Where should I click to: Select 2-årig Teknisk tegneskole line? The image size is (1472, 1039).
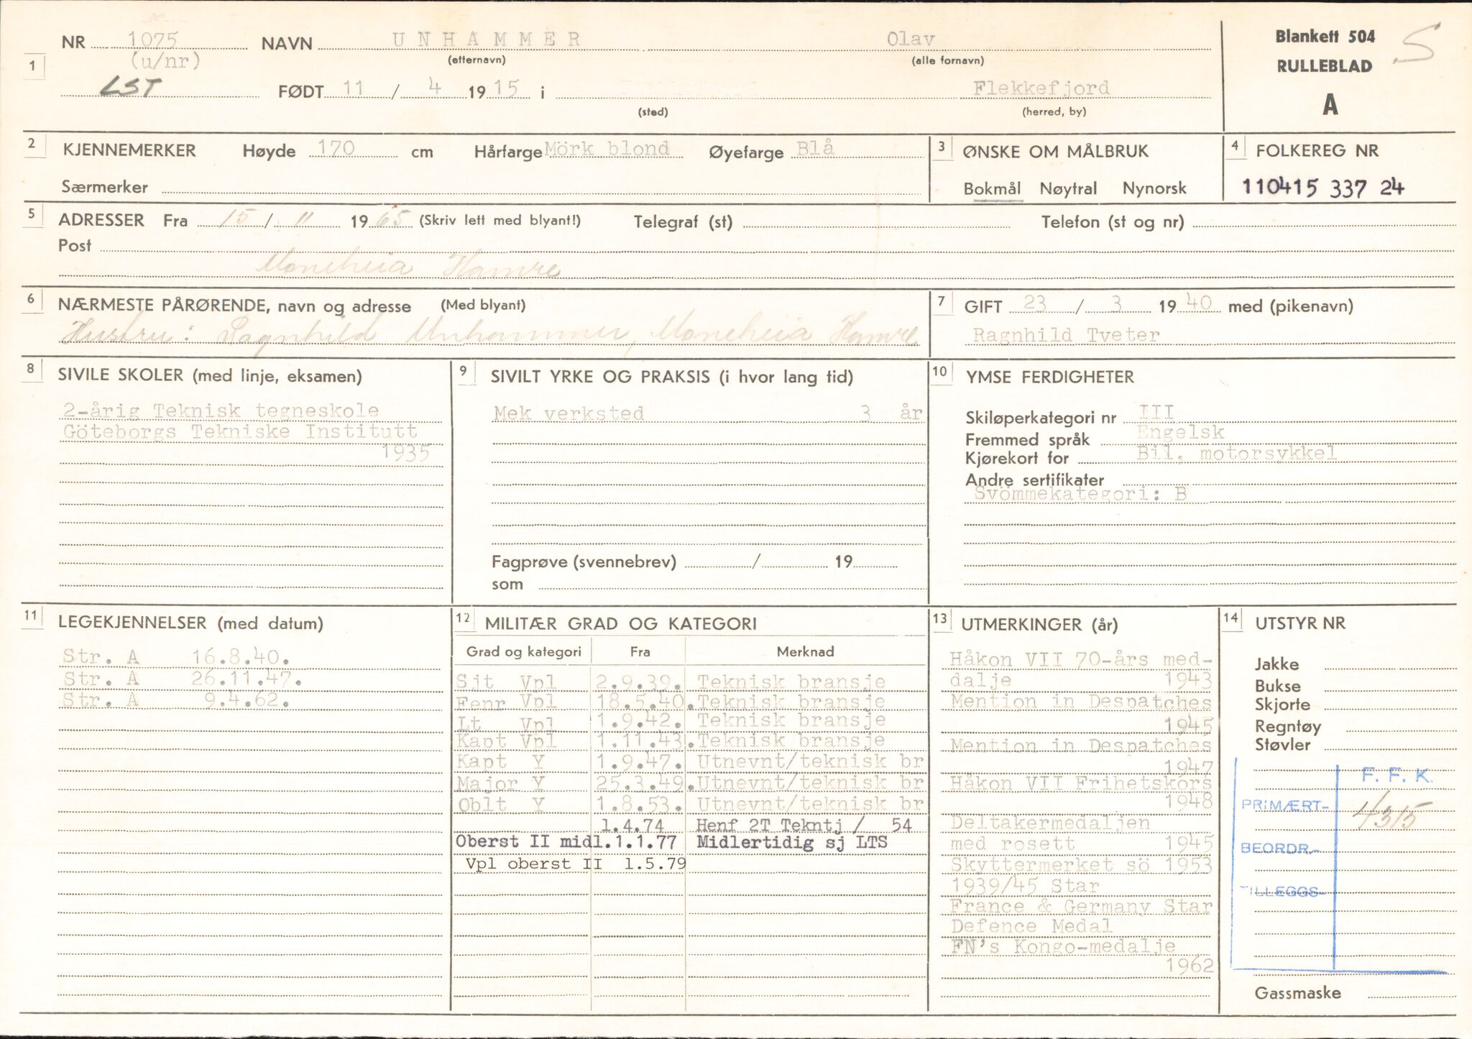click(221, 411)
